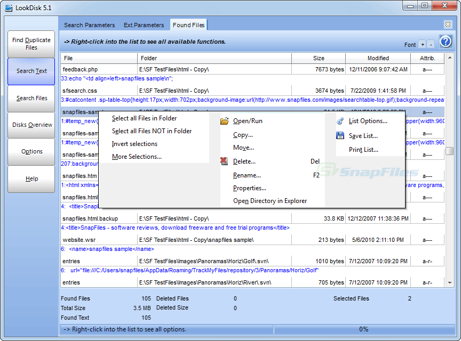Click the Find Duplicate Files button
This screenshot has width=461, height=341.
tap(31, 44)
